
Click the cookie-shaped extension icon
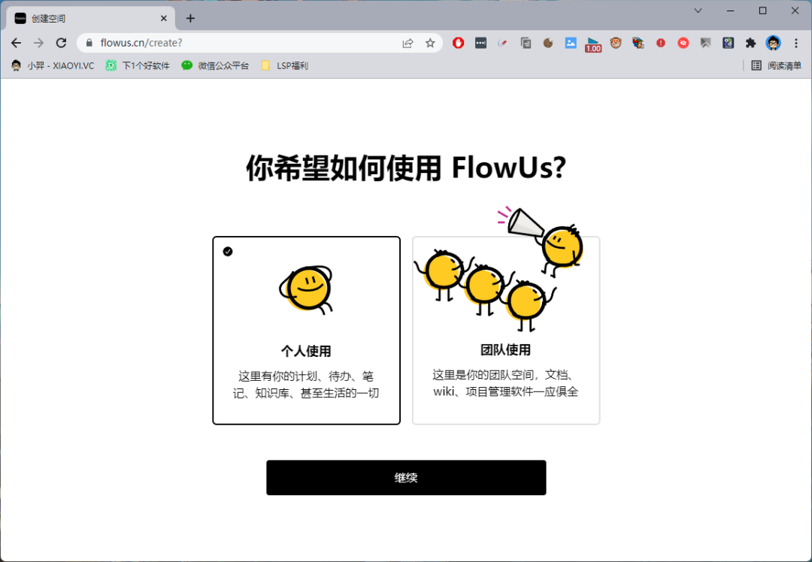[548, 43]
